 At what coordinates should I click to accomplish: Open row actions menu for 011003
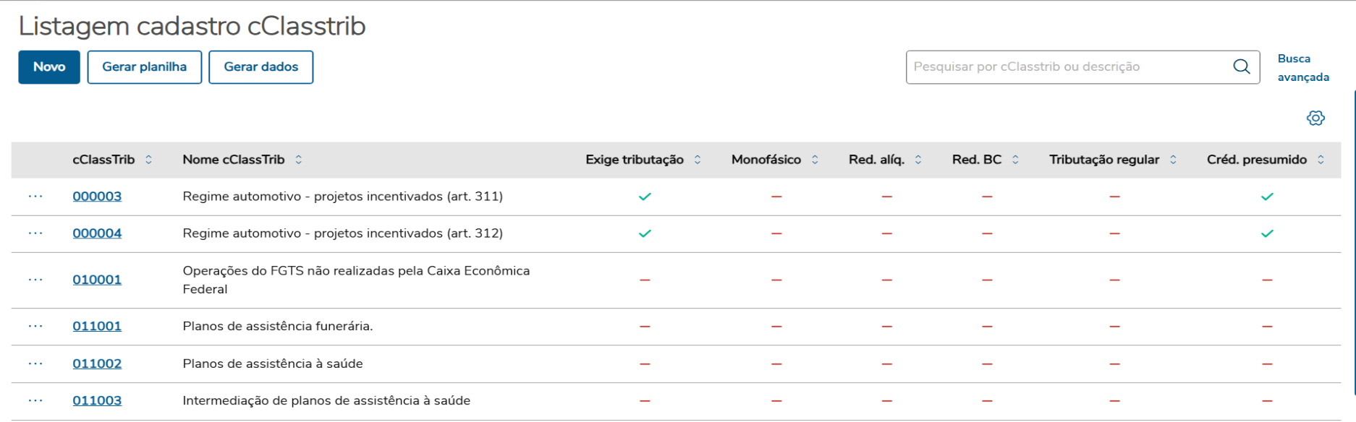(35, 400)
